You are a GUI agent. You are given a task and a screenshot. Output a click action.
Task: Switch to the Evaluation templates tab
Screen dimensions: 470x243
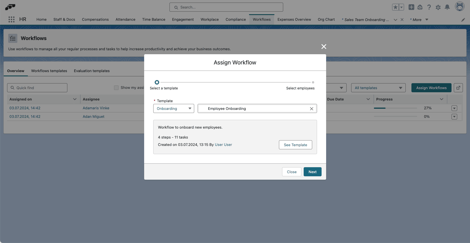point(92,71)
